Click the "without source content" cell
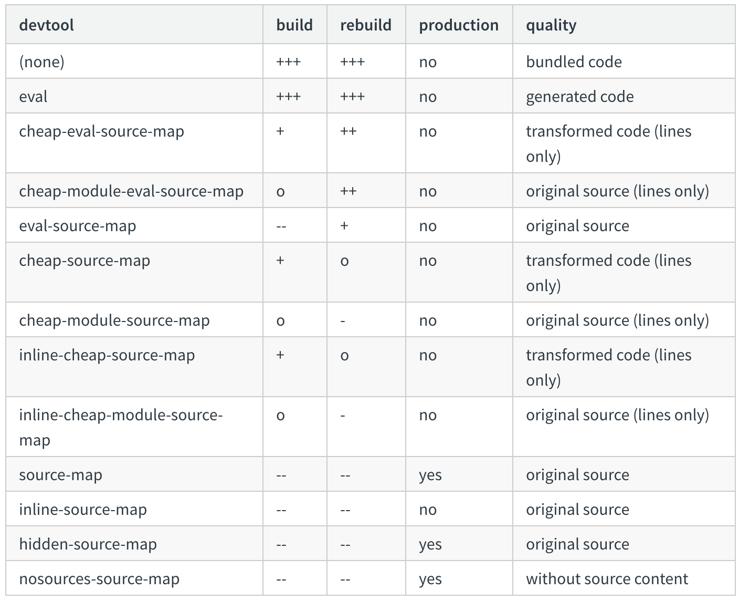Image resolution: width=739 pixels, height=601 pixels. pyautogui.click(x=607, y=579)
